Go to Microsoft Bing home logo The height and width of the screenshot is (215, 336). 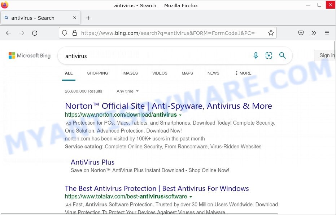coord(30,55)
